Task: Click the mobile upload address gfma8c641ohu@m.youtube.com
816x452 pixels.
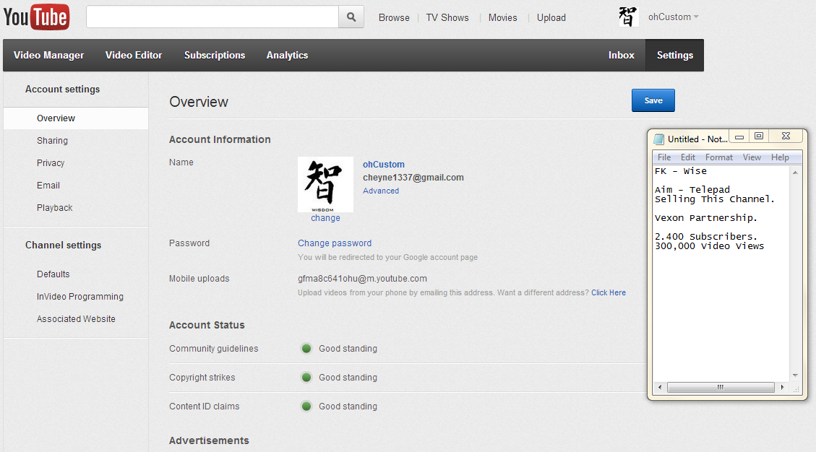Action: 362,279
